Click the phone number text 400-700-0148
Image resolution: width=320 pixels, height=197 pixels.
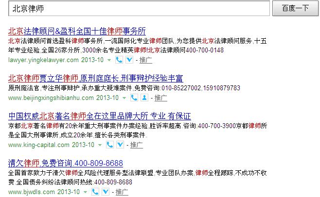(x=205, y=50)
